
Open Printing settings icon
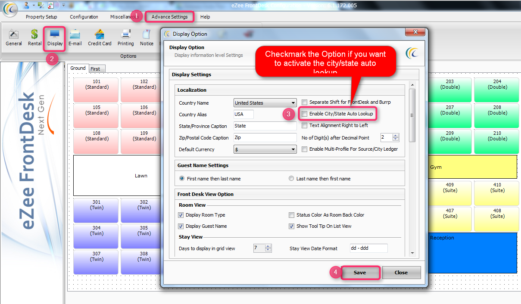[x=125, y=38]
